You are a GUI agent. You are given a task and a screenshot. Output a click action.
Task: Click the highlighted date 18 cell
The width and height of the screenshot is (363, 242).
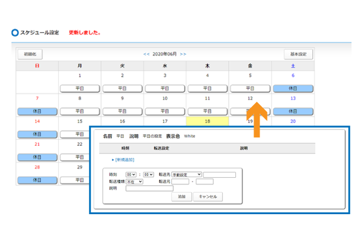coord(208,121)
